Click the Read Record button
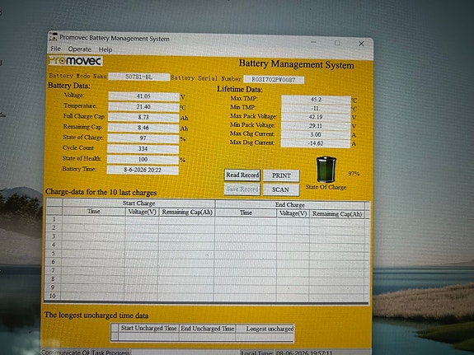The width and height of the screenshot is (474, 355). pos(242,175)
